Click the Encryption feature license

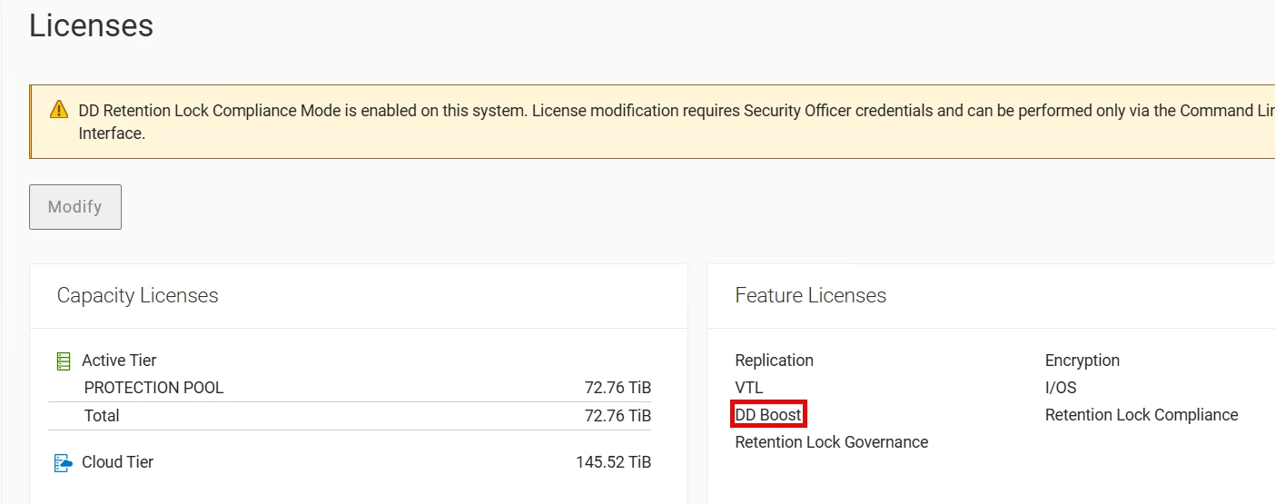[x=1082, y=361]
